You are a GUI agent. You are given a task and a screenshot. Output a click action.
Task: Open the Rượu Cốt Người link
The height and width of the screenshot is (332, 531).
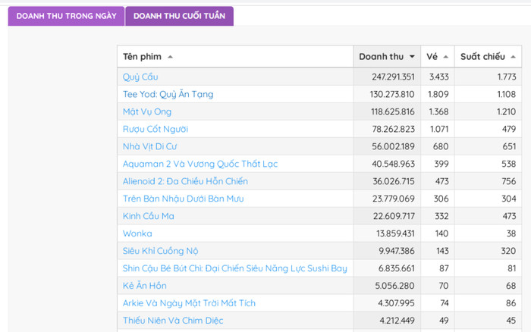(155, 129)
